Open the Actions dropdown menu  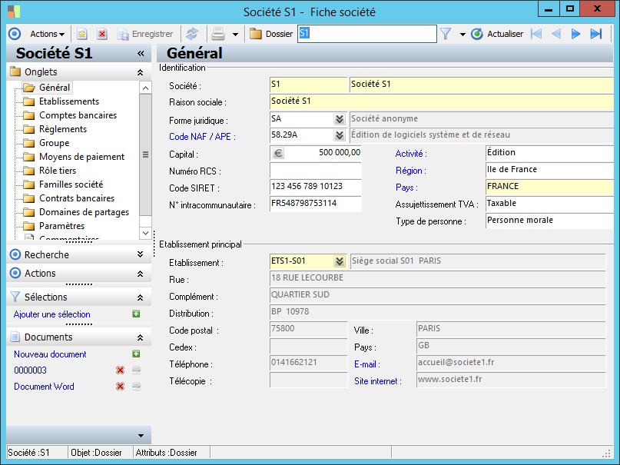coord(47,34)
